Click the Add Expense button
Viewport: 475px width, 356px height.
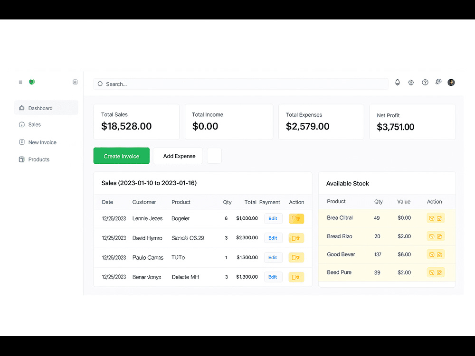[x=178, y=156]
